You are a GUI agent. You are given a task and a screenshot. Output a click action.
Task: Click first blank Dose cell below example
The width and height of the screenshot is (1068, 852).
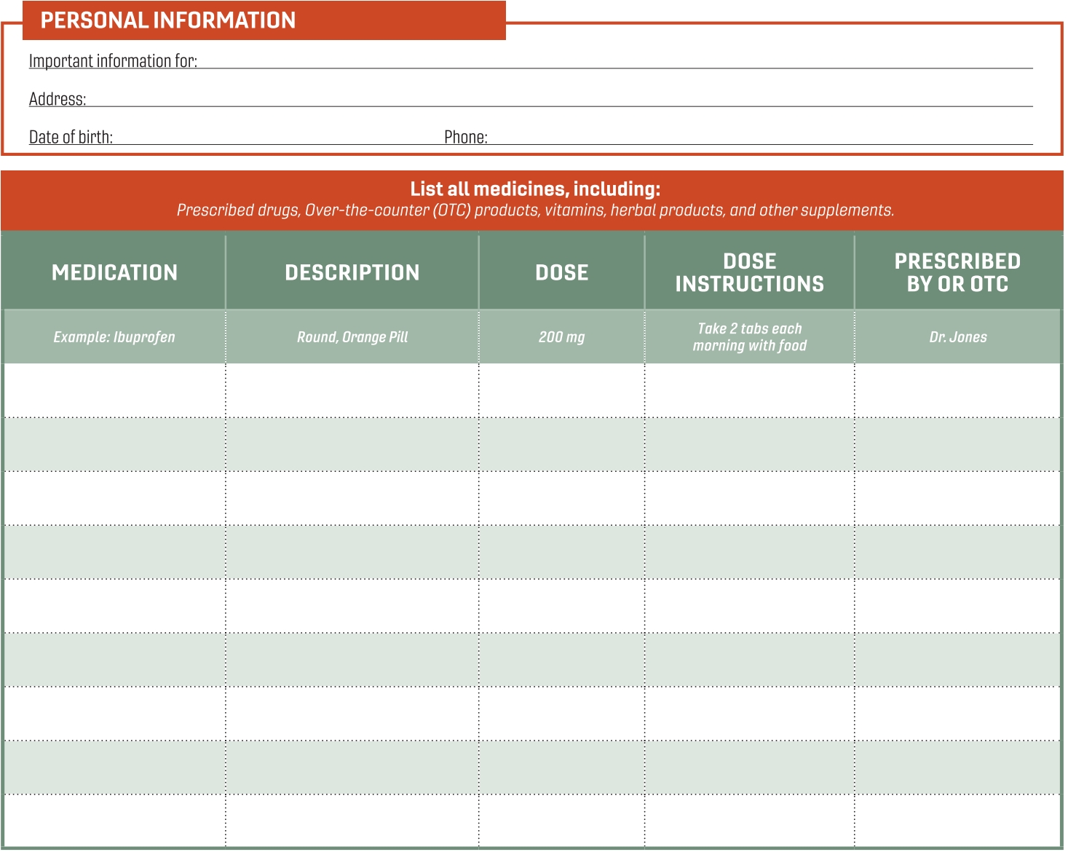pyautogui.click(x=561, y=390)
